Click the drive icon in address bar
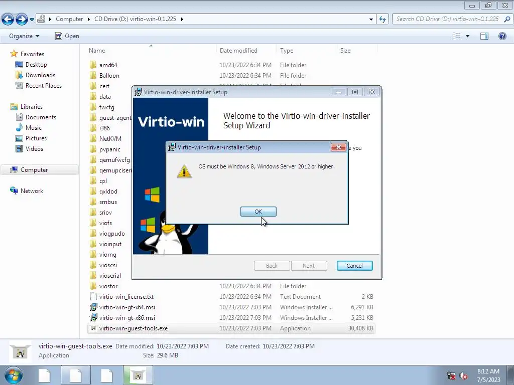Image resolution: width=514 pixels, height=385 pixels. click(41, 19)
